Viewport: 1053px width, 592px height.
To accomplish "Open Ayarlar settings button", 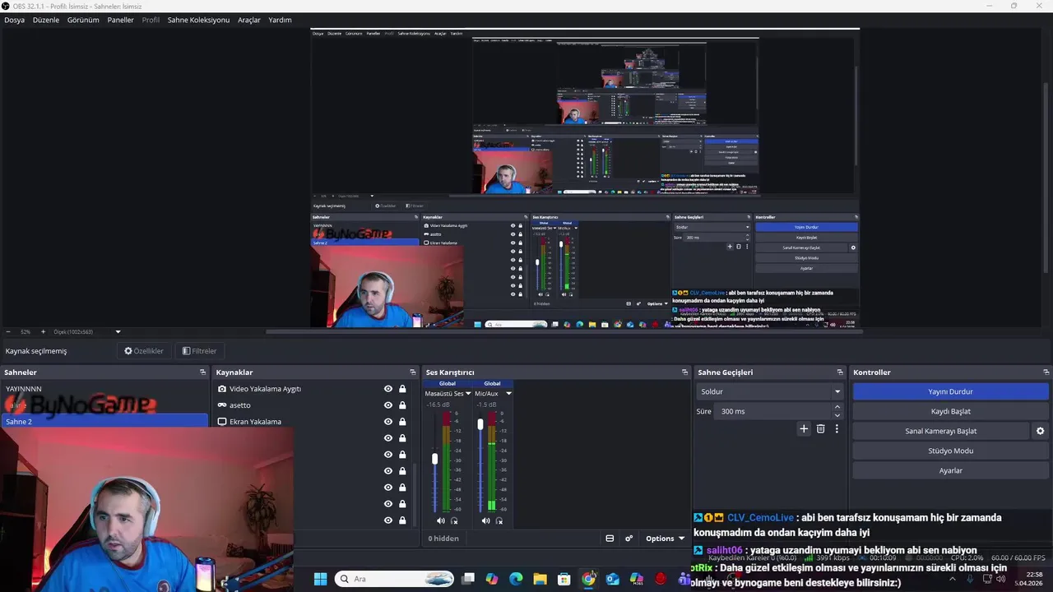I will click(950, 470).
